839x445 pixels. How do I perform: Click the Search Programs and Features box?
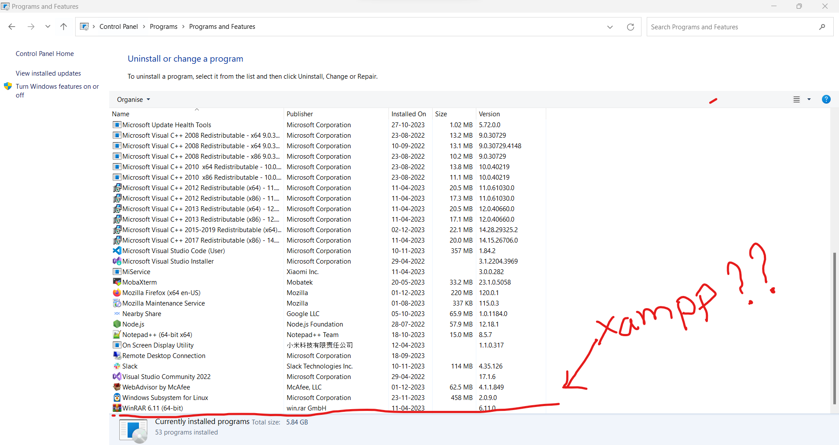click(732, 27)
